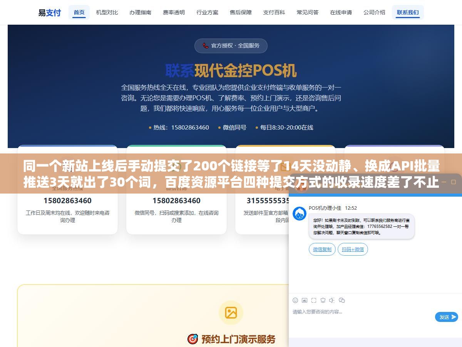Image resolution: width=462 pixels, height=347 pixels.
Task: Click the 扫码+微信 button in chat
Action: (x=353, y=249)
